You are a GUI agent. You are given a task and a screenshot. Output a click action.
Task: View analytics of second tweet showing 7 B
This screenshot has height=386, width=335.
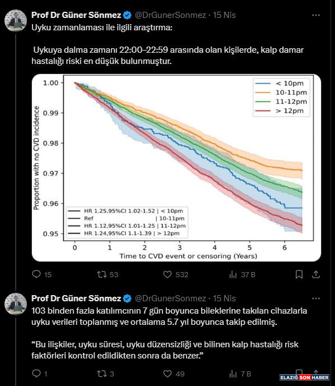(x=232, y=374)
